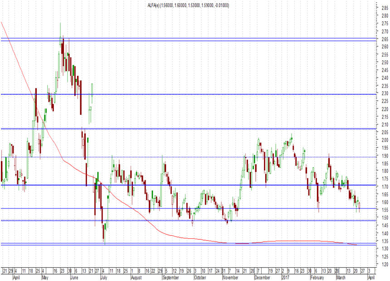This screenshot has width=390, height=281.
Task: Click the 2.20 price axis label
Action: pyautogui.click(x=385, y=109)
